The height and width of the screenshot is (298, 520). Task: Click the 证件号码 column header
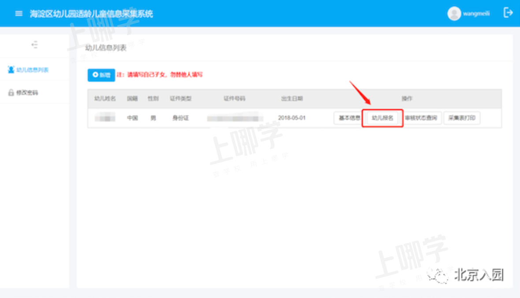pyautogui.click(x=234, y=99)
